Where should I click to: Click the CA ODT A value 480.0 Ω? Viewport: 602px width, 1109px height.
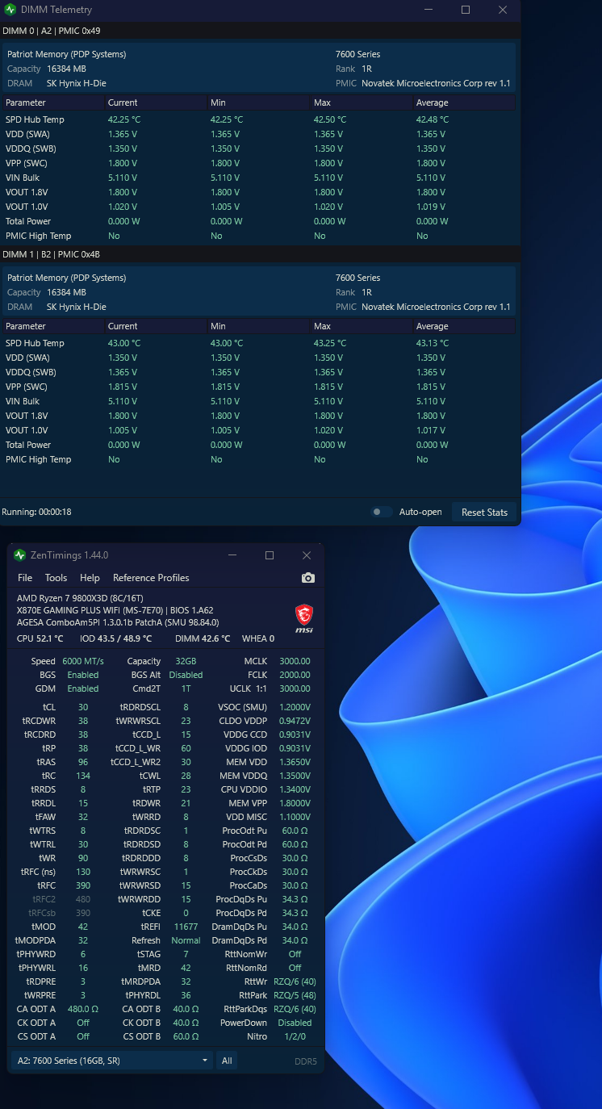pos(83,1009)
